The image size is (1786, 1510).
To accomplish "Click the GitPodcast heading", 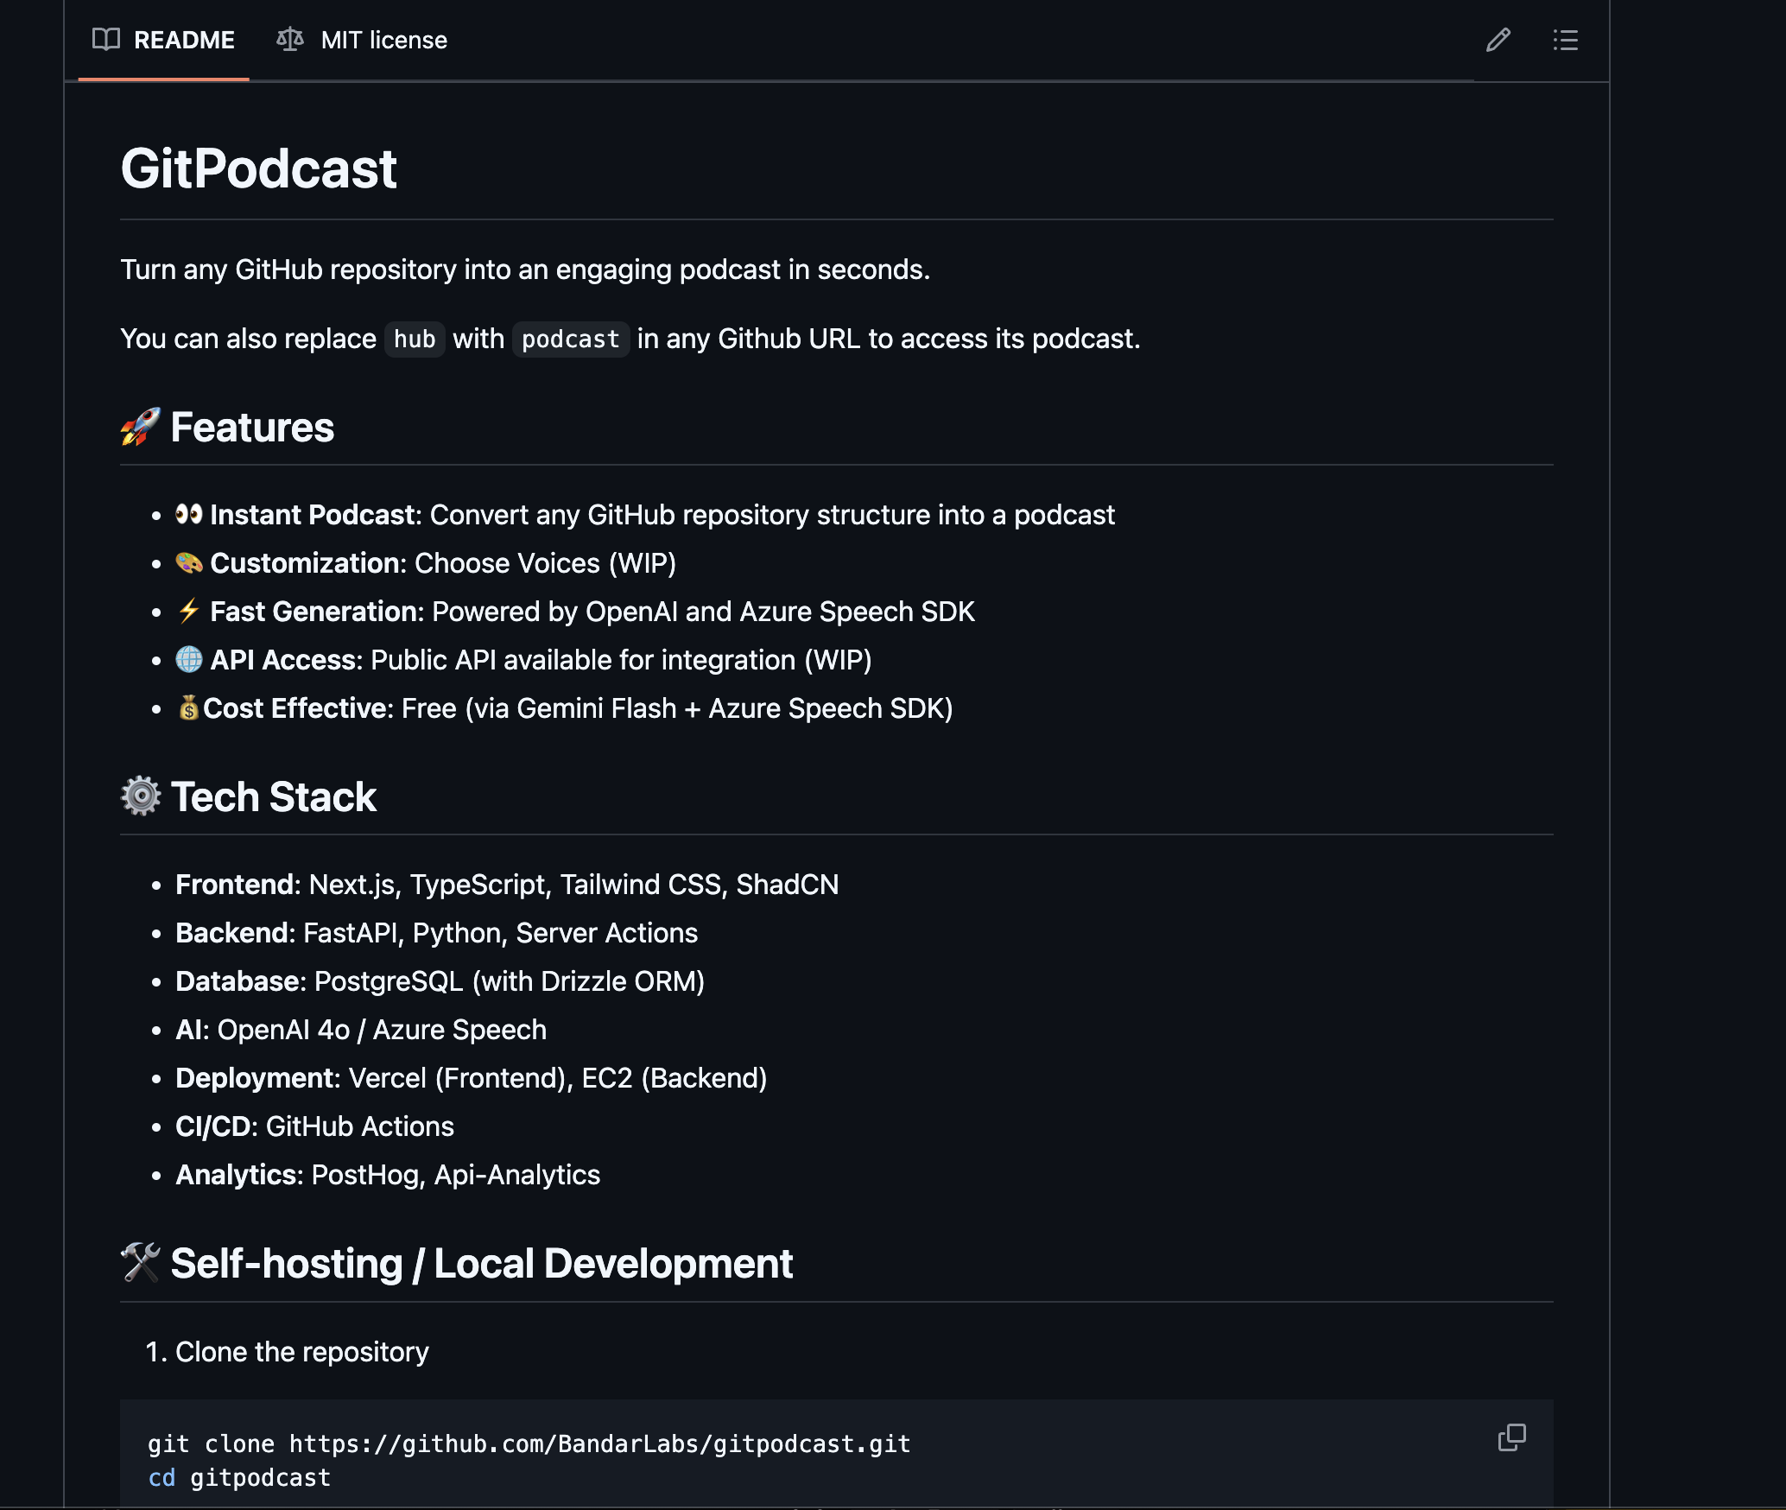I will pos(258,168).
